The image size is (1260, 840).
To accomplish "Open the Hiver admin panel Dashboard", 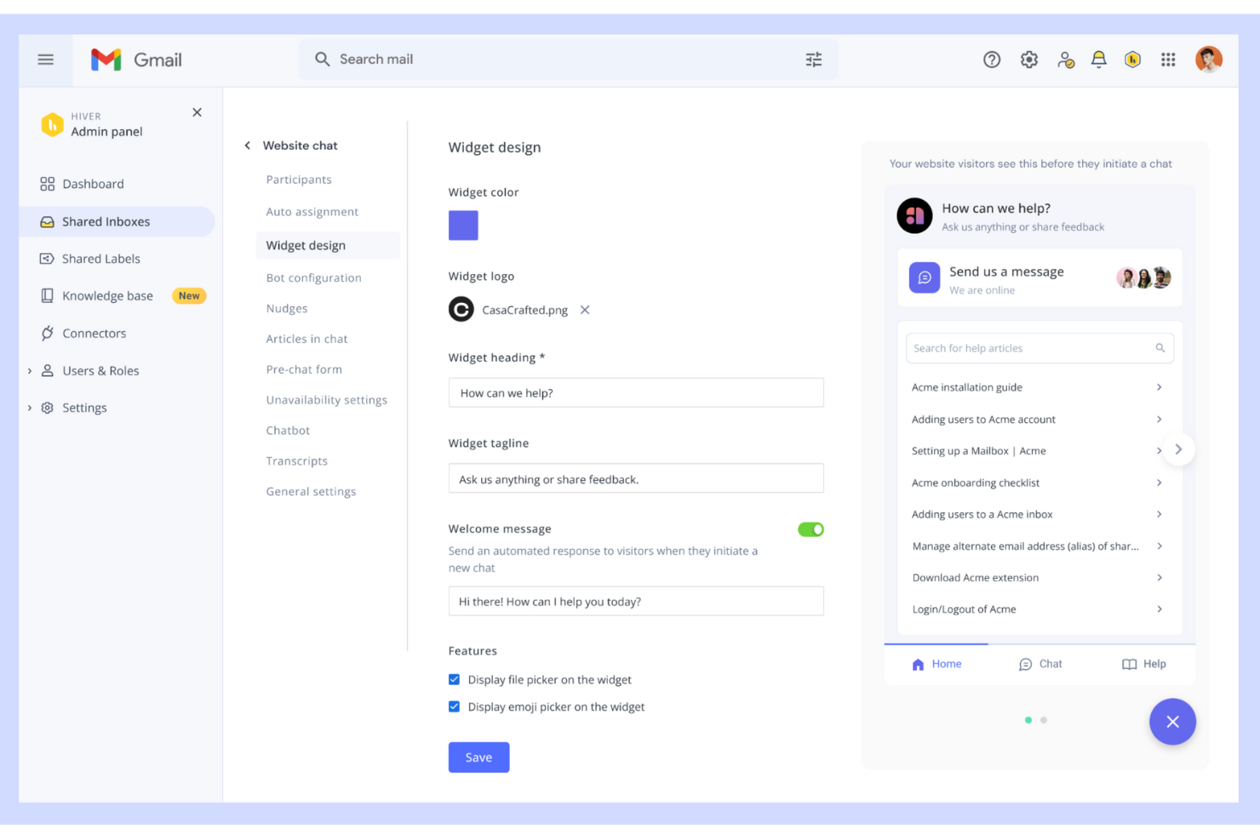I will tap(92, 183).
